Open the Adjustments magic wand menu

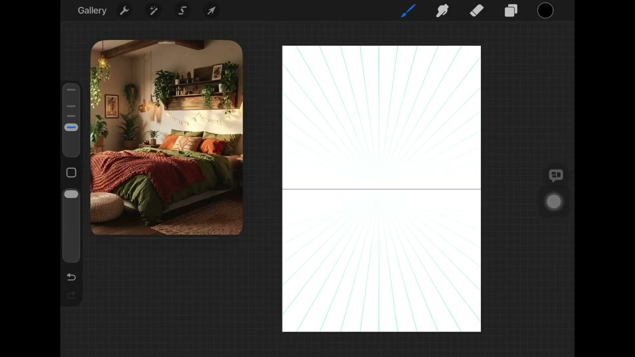click(x=154, y=10)
